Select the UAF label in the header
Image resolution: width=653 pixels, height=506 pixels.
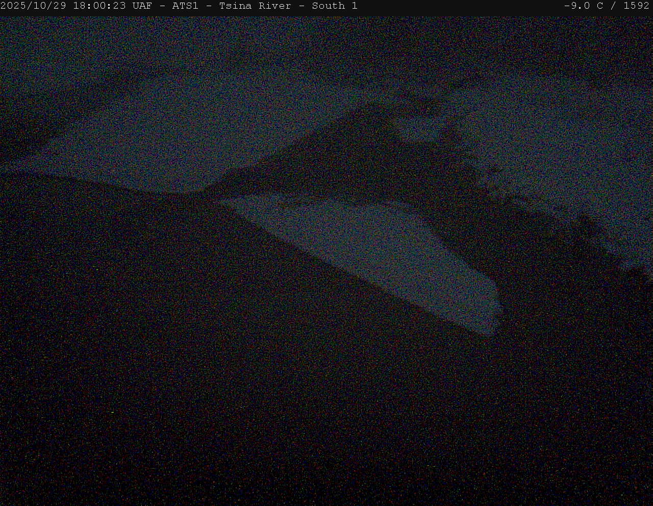(x=142, y=6)
